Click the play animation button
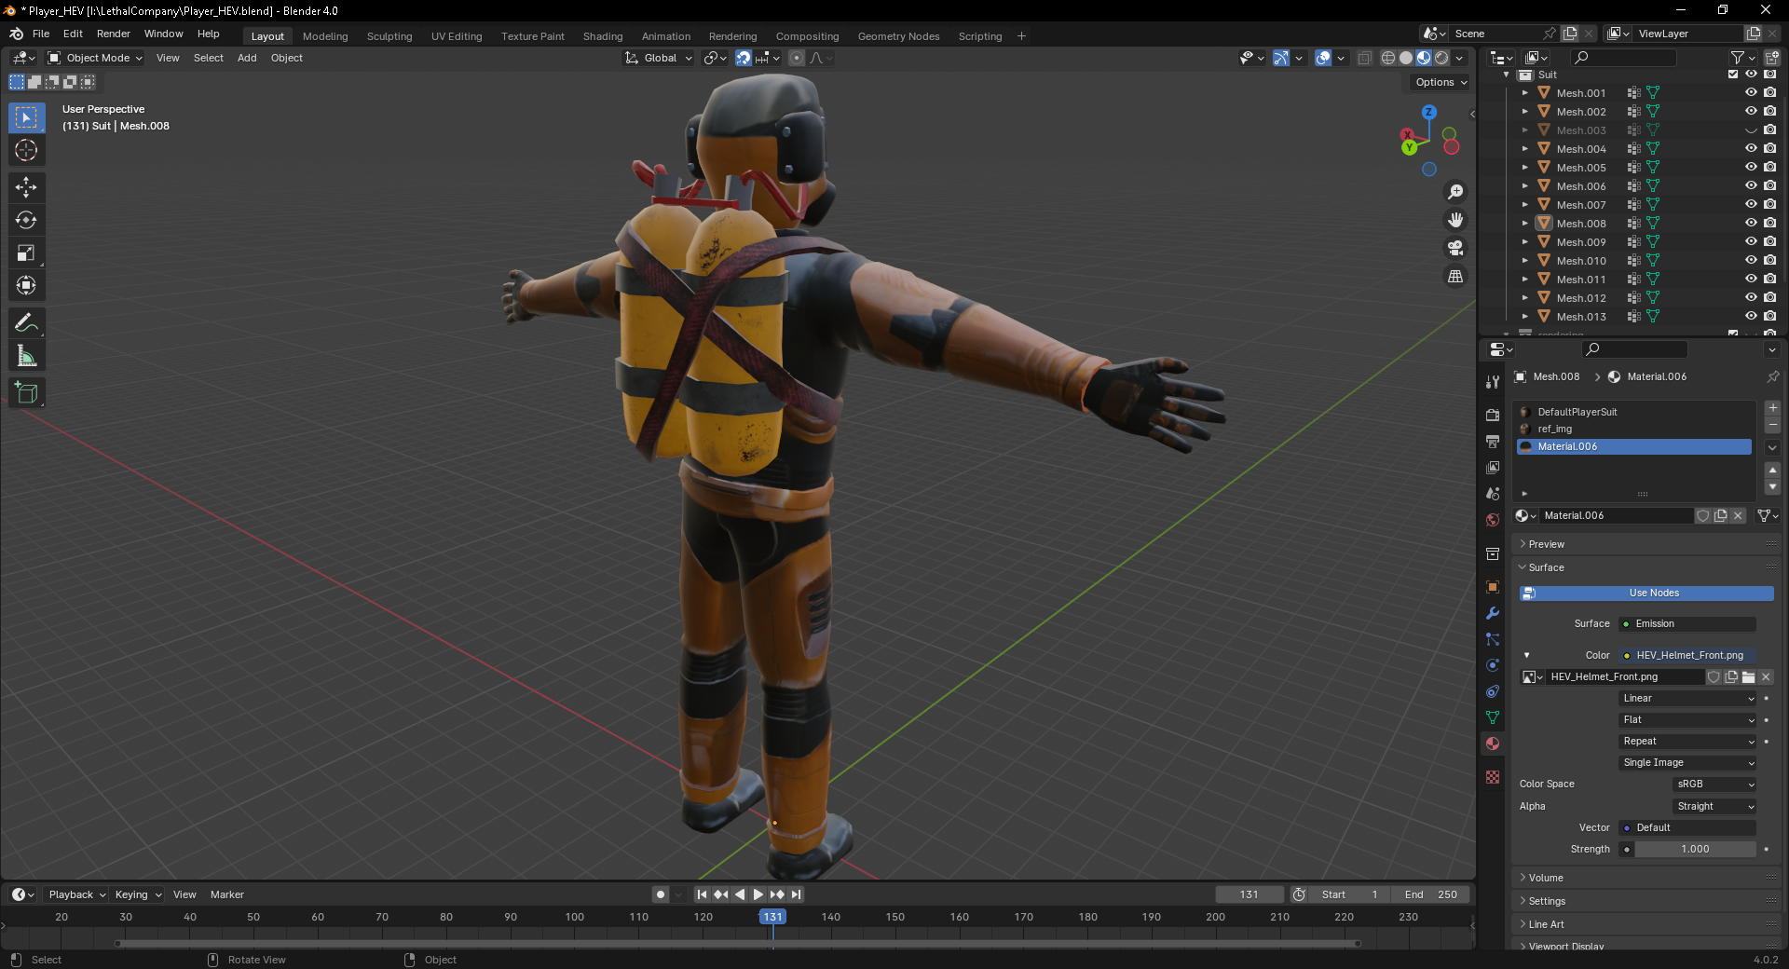The height and width of the screenshot is (969, 1789). tap(758, 894)
